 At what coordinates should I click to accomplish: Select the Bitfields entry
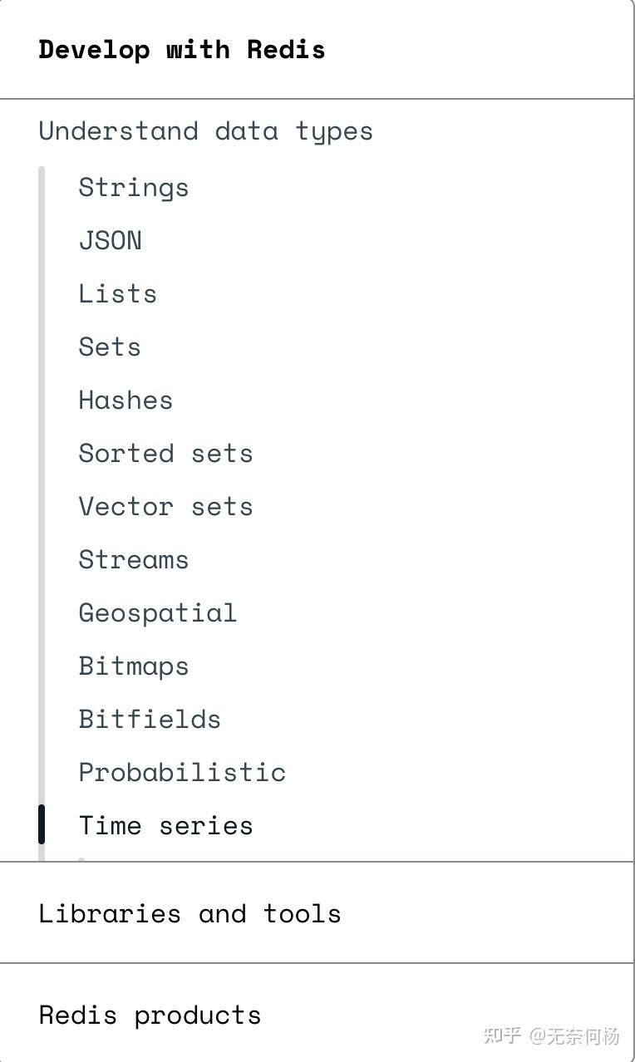tap(150, 719)
